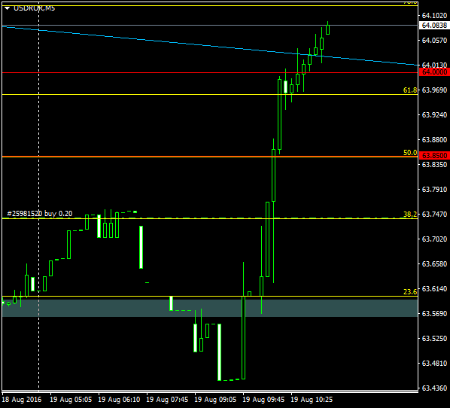Click the 63.9240 price scale value
The image size is (450, 408).
(434, 115)
